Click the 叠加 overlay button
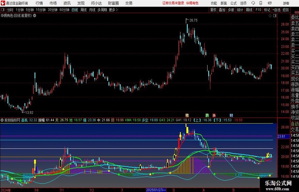Screen dimensions: 299x192 point(222,10)
